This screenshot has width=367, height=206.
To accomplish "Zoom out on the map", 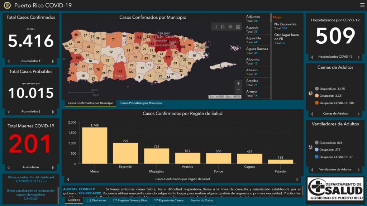I will pyautogui.click(x=238, y=90).
